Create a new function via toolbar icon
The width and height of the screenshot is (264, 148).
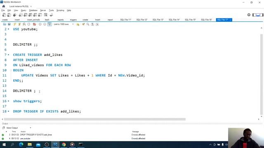pos(40,15)
